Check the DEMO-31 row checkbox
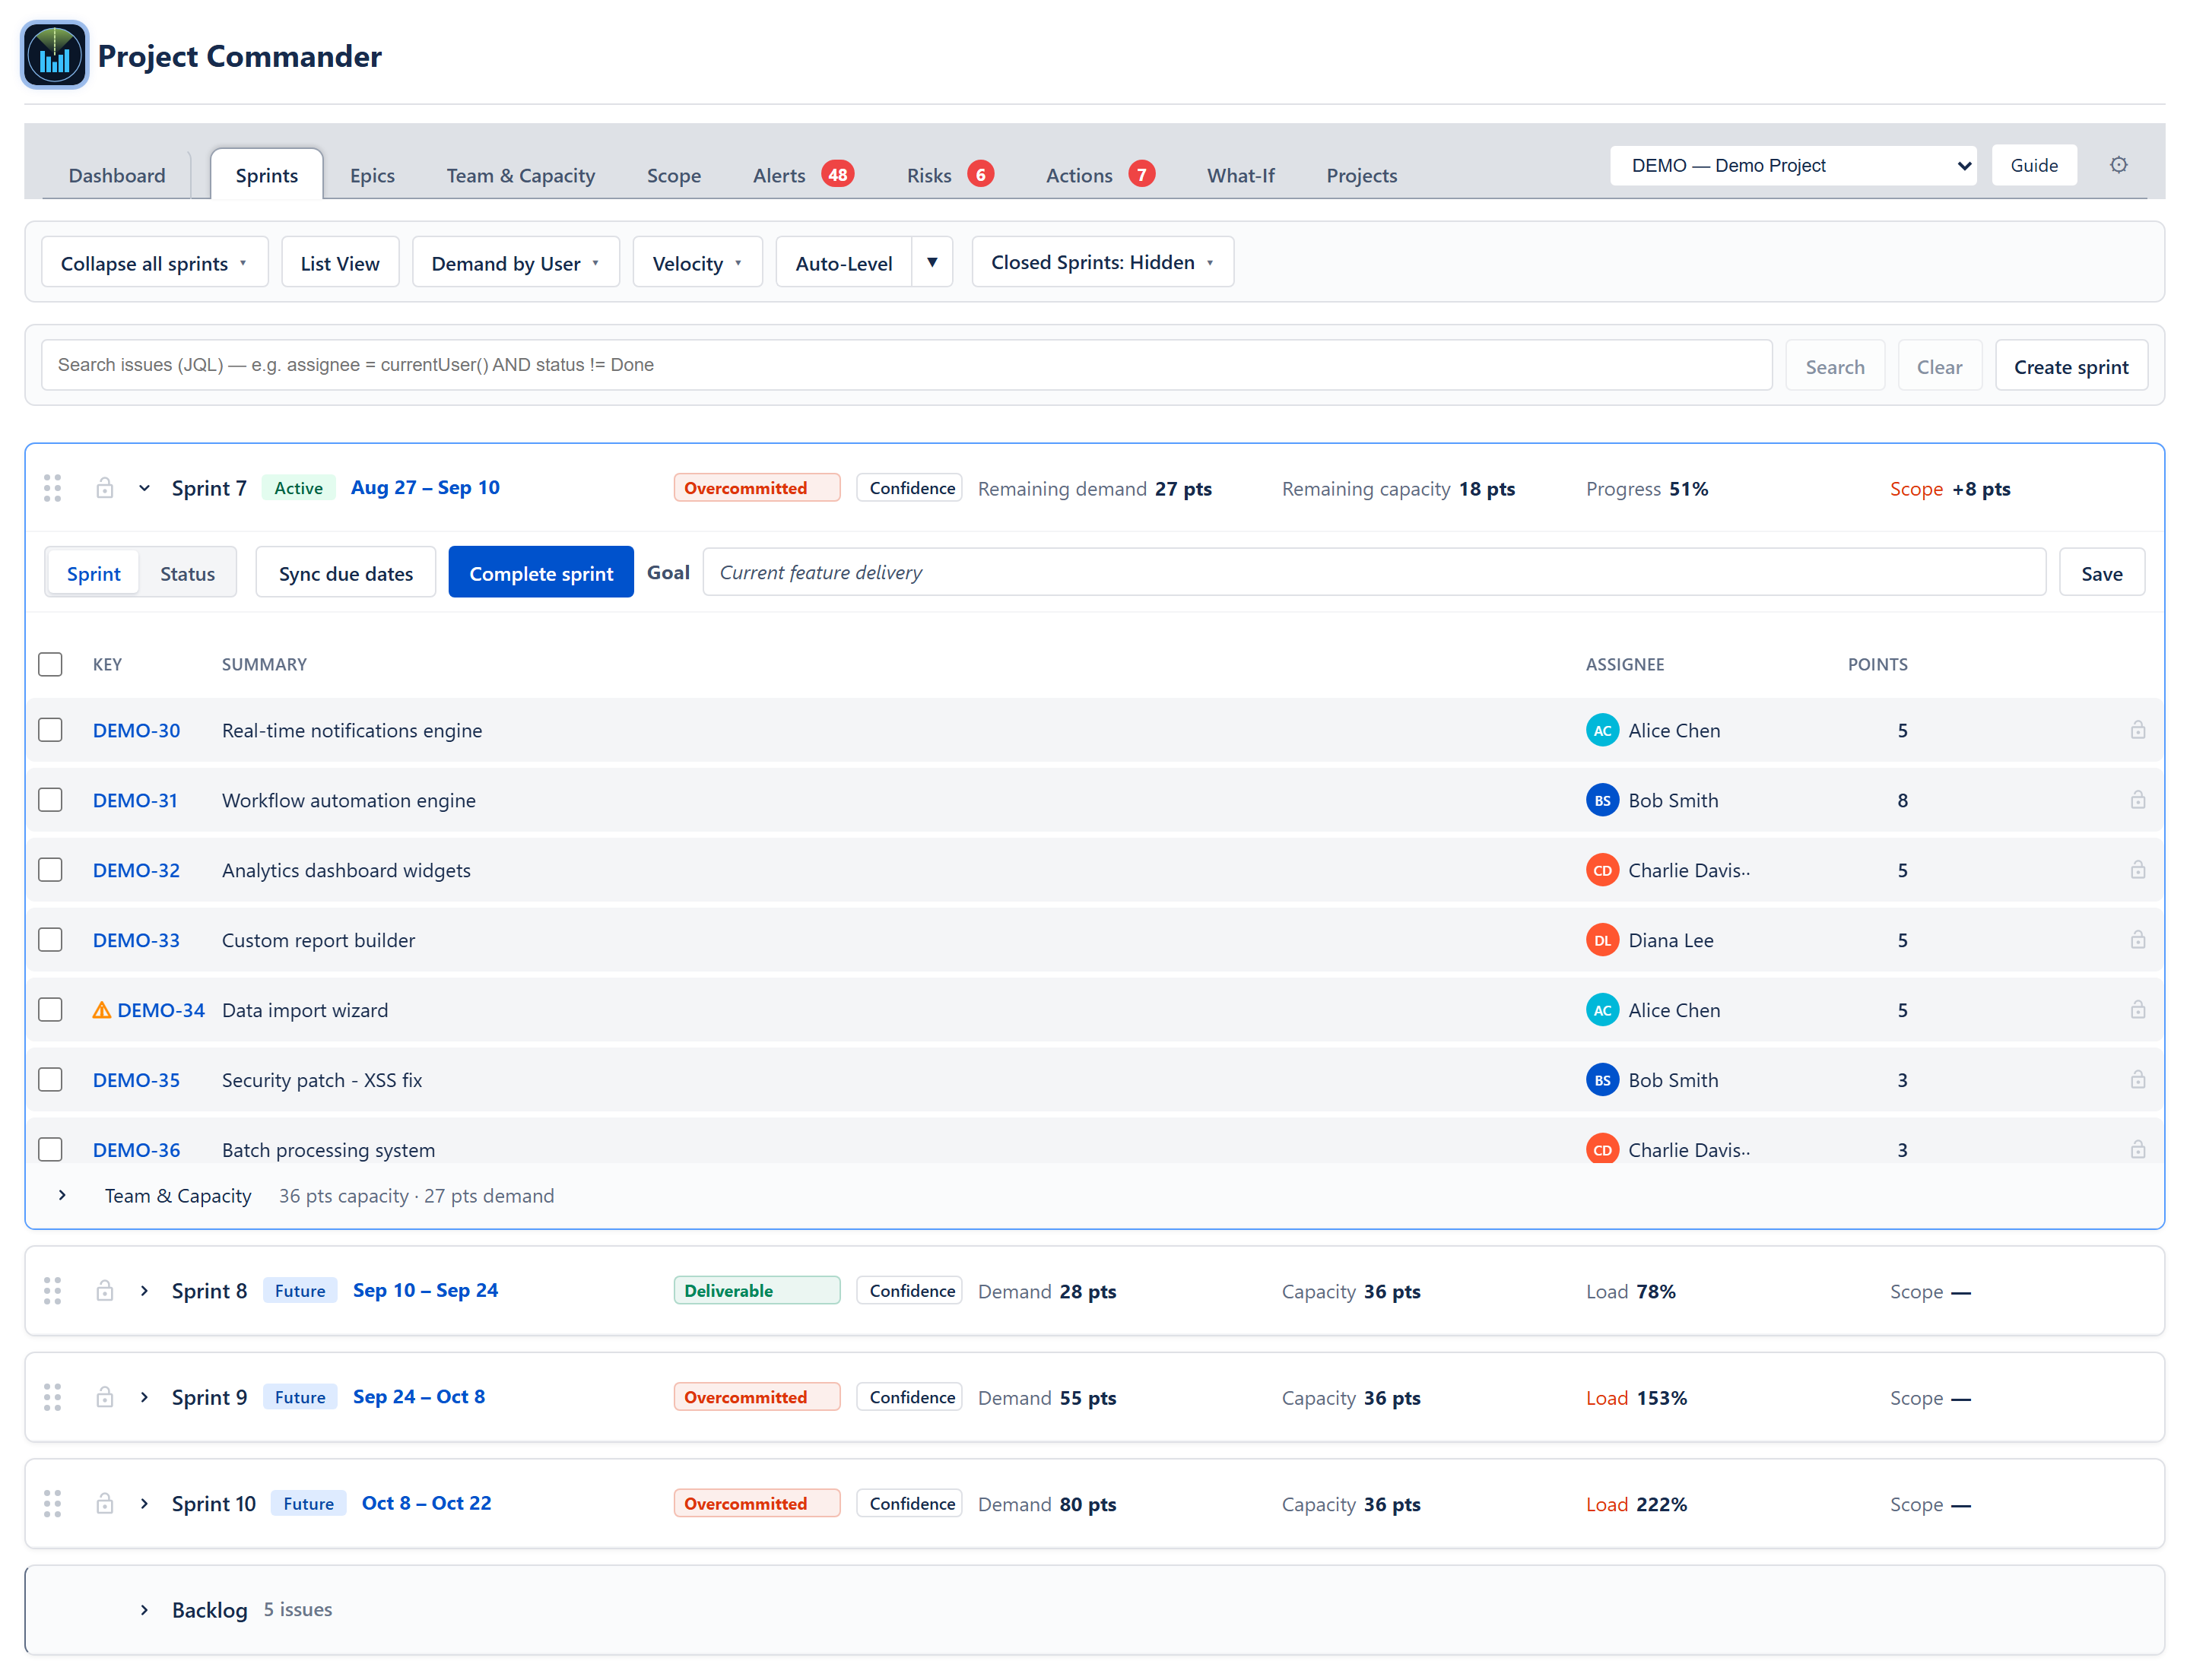The height and width of the screenshot is (1680, 2190). point(50,800)
